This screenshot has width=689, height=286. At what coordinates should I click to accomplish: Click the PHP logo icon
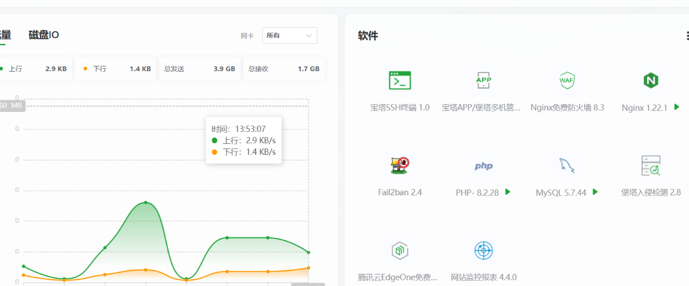tap(484, 166)
